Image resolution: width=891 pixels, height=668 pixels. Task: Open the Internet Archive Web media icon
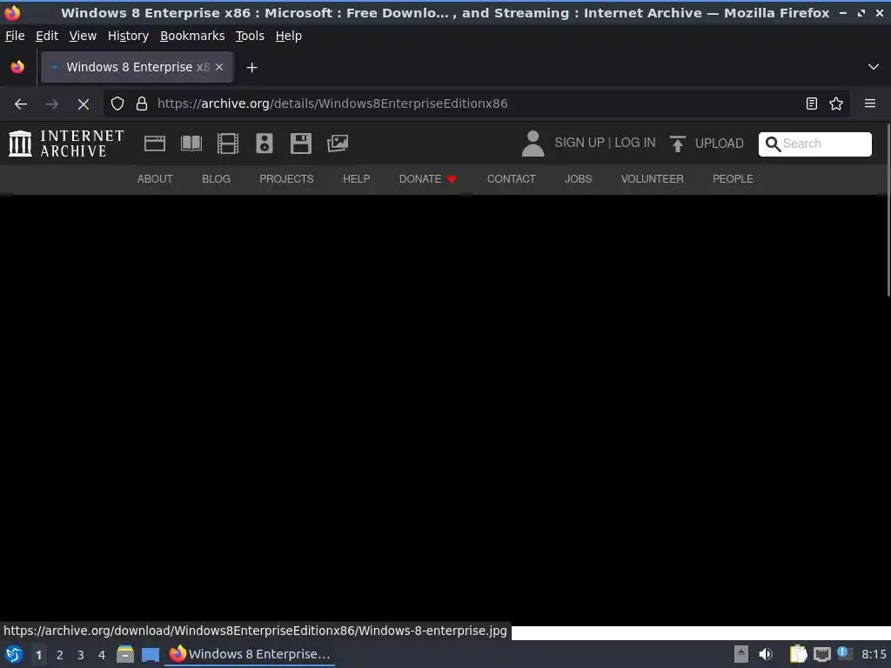coord(155,144)
